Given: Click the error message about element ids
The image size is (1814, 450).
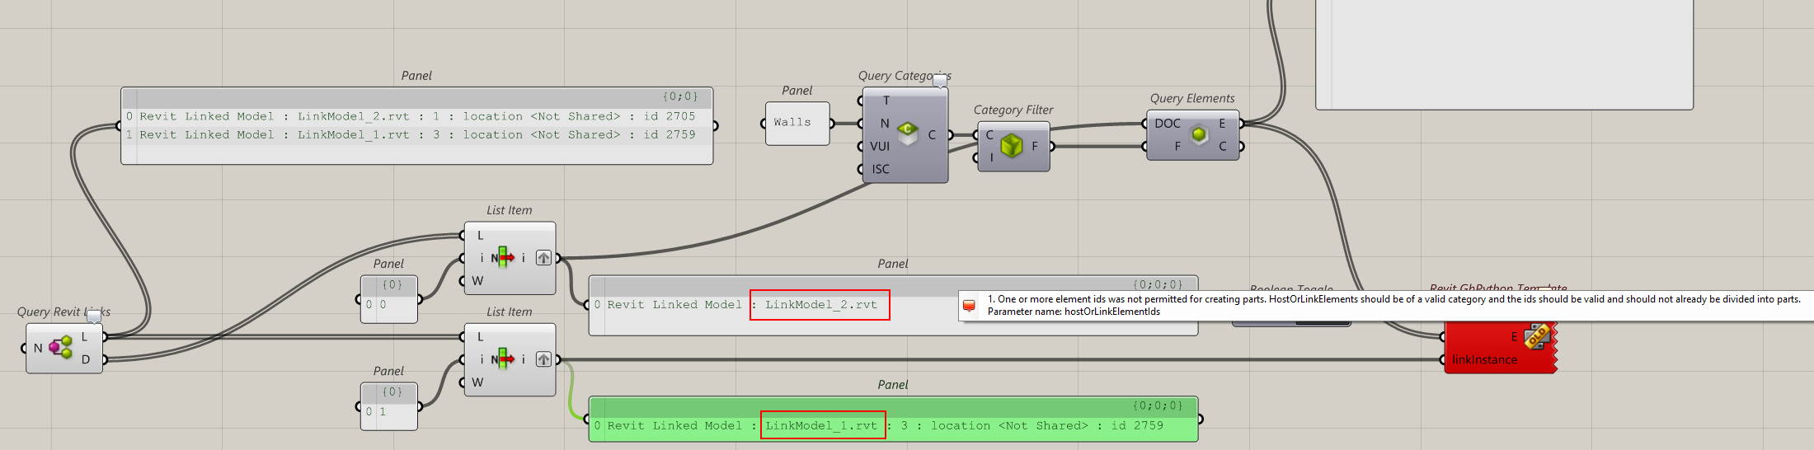Looking at the screenshot, I should tap(1393, 299).
